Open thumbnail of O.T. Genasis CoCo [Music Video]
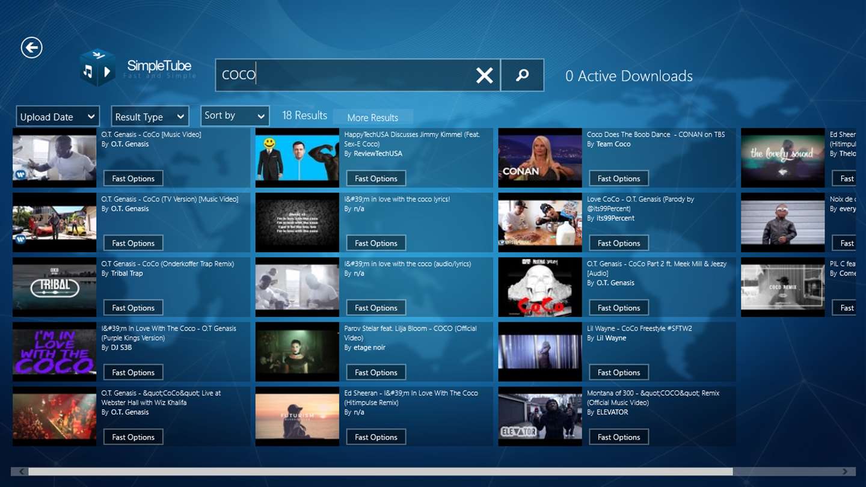This screenshot has height=487, width=866. coord(54,158)
